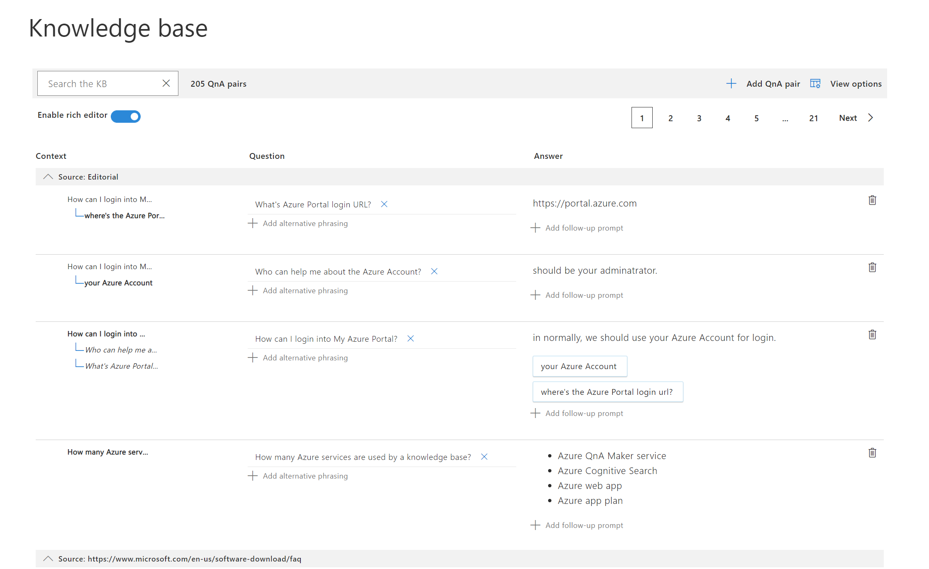Jump to page 21
Image resolution: width=929 pixels, height=569 pixels.
[814, 118]
